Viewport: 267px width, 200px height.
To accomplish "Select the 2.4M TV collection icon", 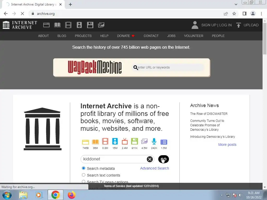I will tap(125, 141).
